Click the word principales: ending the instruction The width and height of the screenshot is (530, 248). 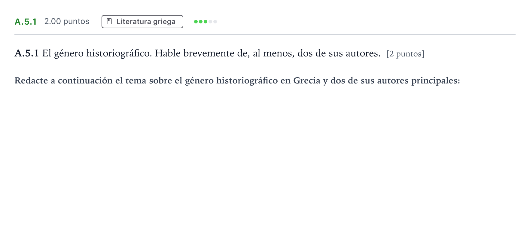[x=436, y=81]
